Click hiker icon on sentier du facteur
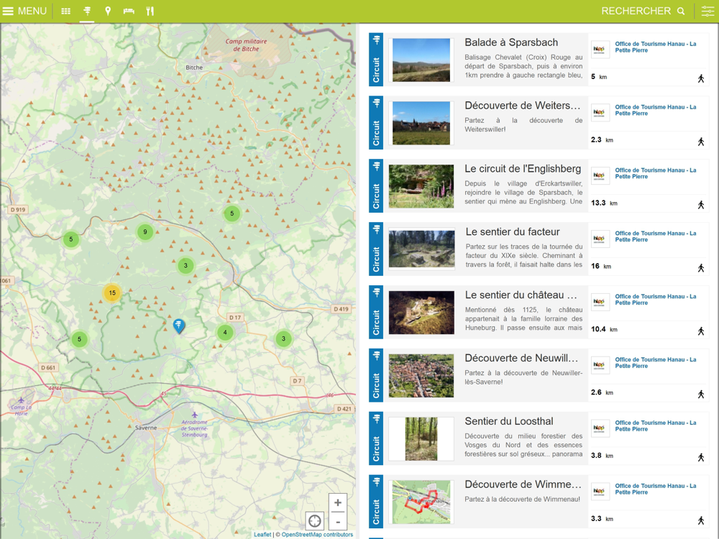 click(x=701, y=269)
